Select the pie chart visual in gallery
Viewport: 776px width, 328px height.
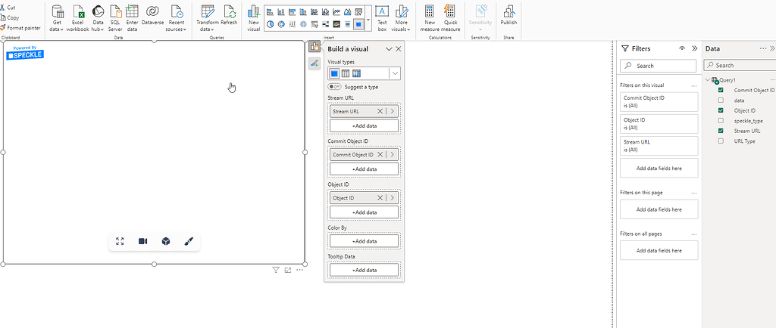(271, 23)
